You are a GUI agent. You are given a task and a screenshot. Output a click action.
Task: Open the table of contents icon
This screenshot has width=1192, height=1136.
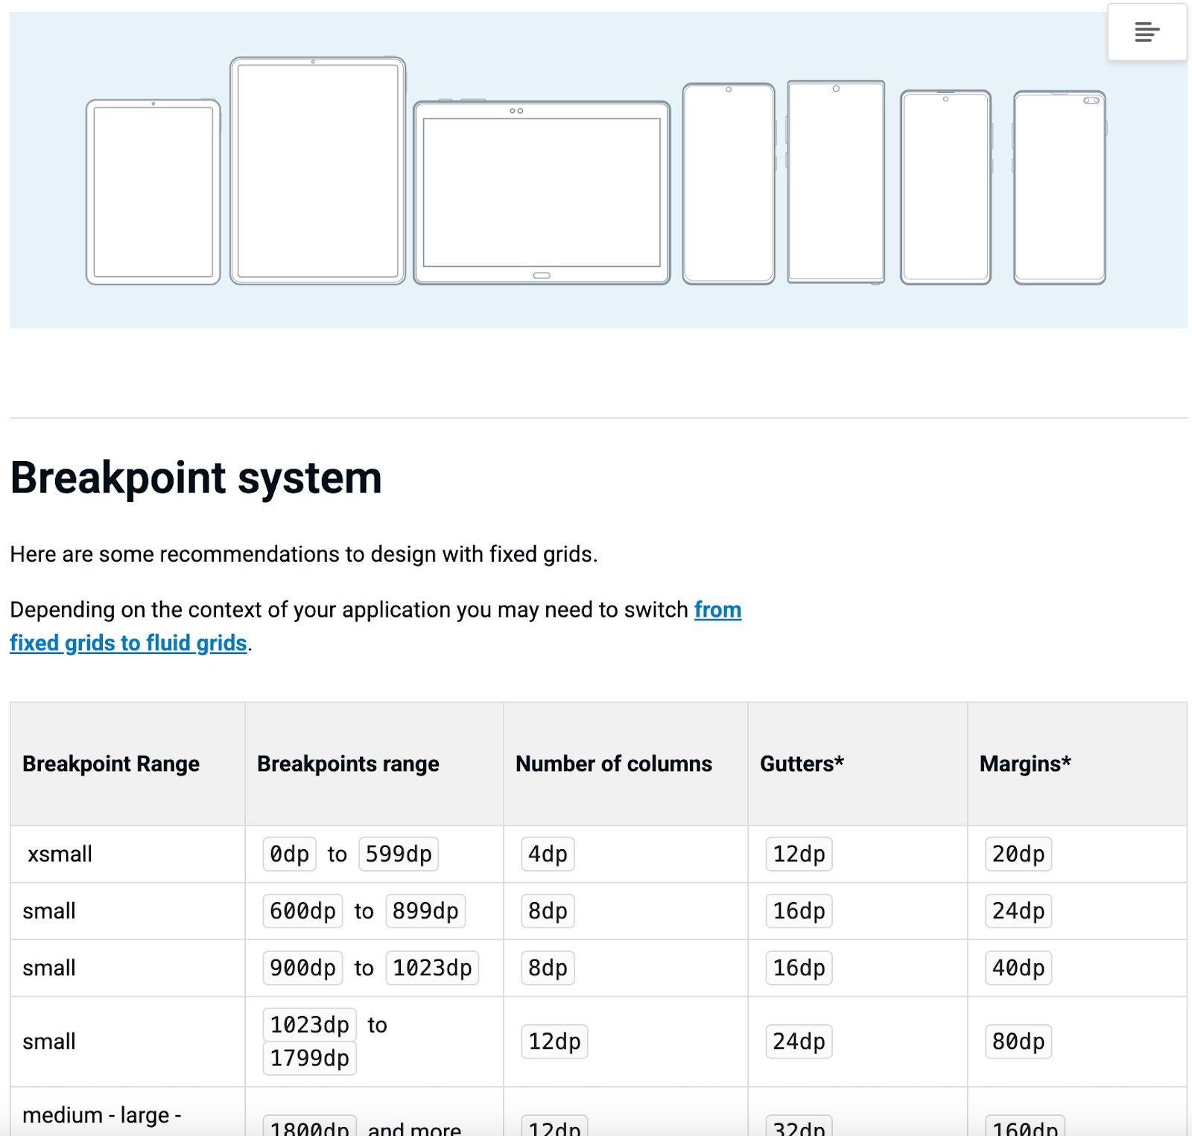[1147, 32]
